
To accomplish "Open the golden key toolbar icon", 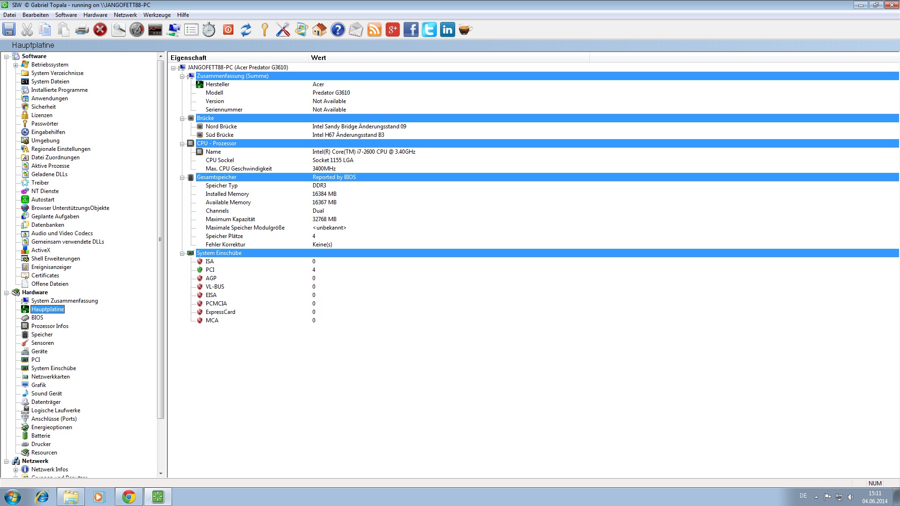I will (264, 30).
